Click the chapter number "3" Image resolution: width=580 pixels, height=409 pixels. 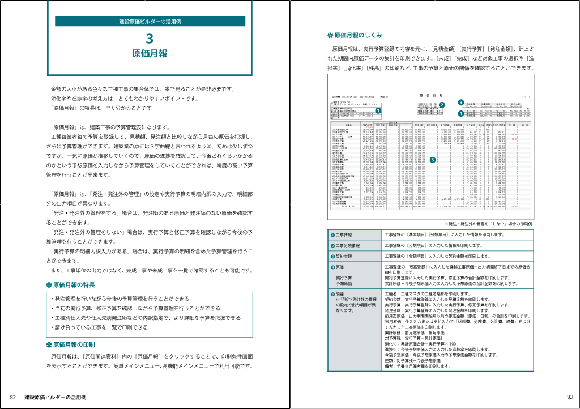(150, 39)
